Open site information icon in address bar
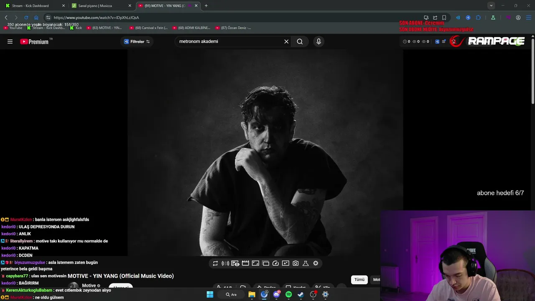Viewport: 535px width, 301px height. coord(48,18)
